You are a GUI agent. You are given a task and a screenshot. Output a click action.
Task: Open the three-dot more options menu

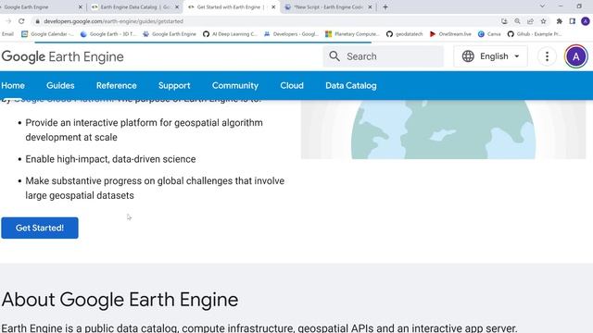[547, 56]
